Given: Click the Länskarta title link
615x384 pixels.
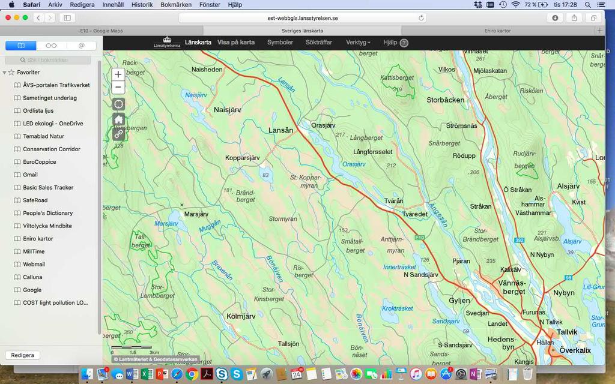Looking at the screenshot, I should coord(198,43).
